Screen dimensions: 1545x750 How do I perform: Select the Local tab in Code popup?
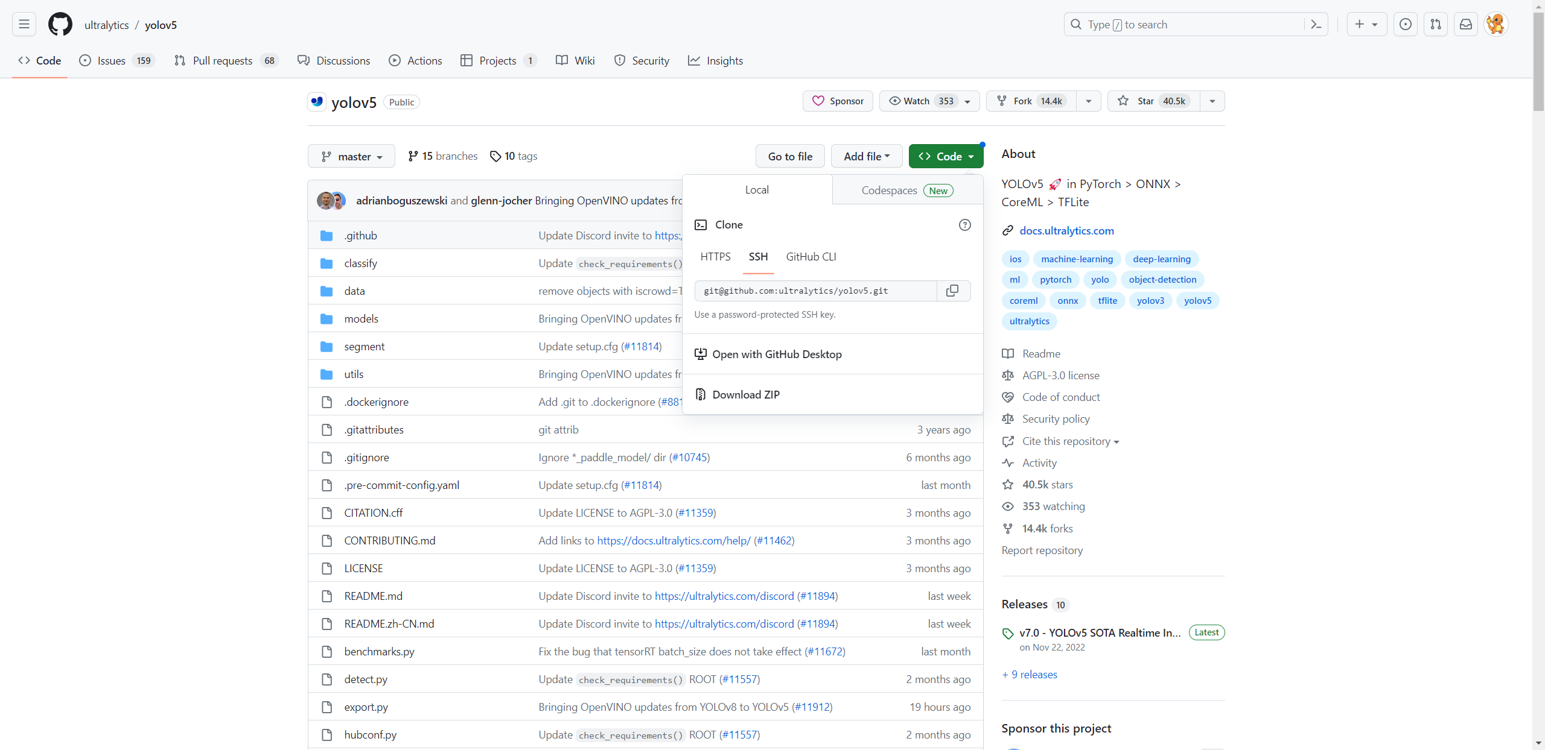coord(757,190)
